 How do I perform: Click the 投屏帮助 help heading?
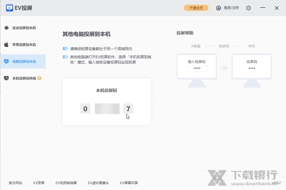tap(185, 33)
